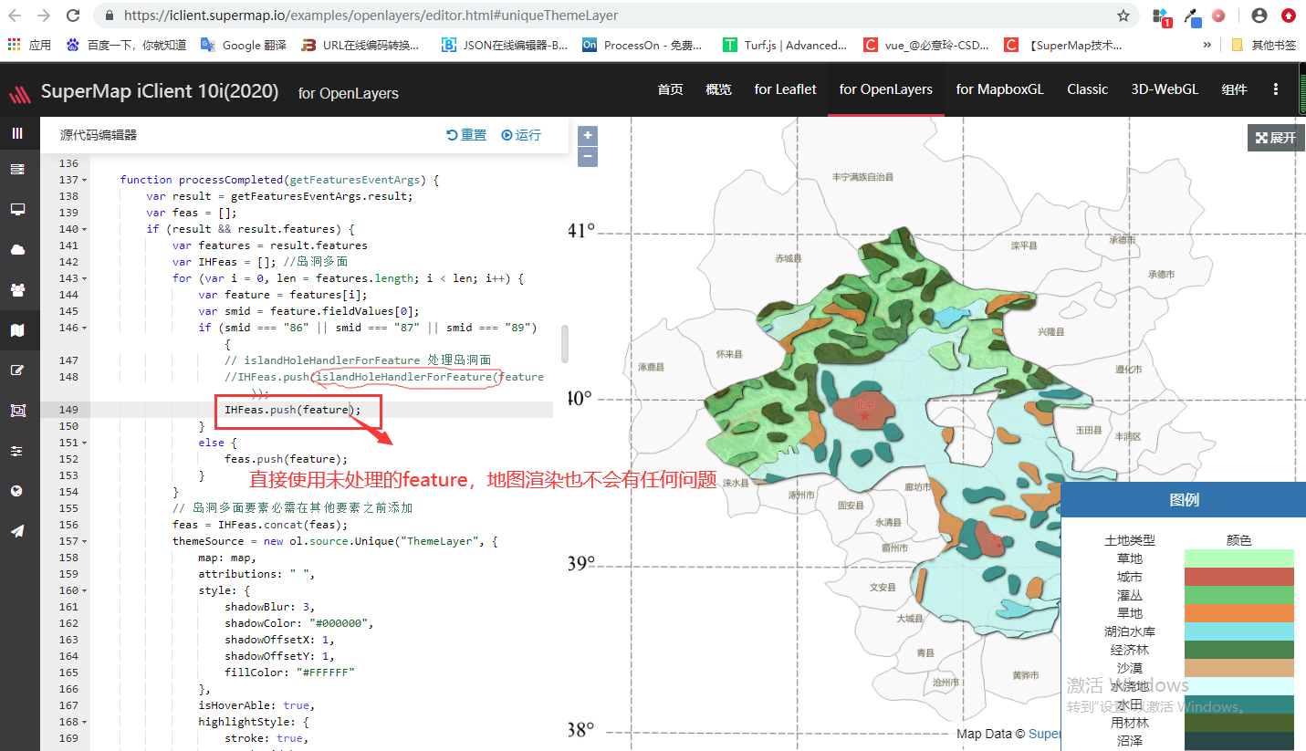Open the 百度一下 bookmark

pyautogui.click(x=126, y=45)
